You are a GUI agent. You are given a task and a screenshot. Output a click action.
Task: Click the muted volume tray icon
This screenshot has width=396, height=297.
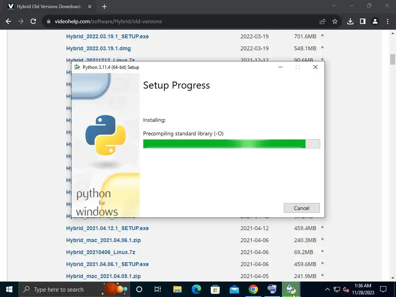click(346, 289)
